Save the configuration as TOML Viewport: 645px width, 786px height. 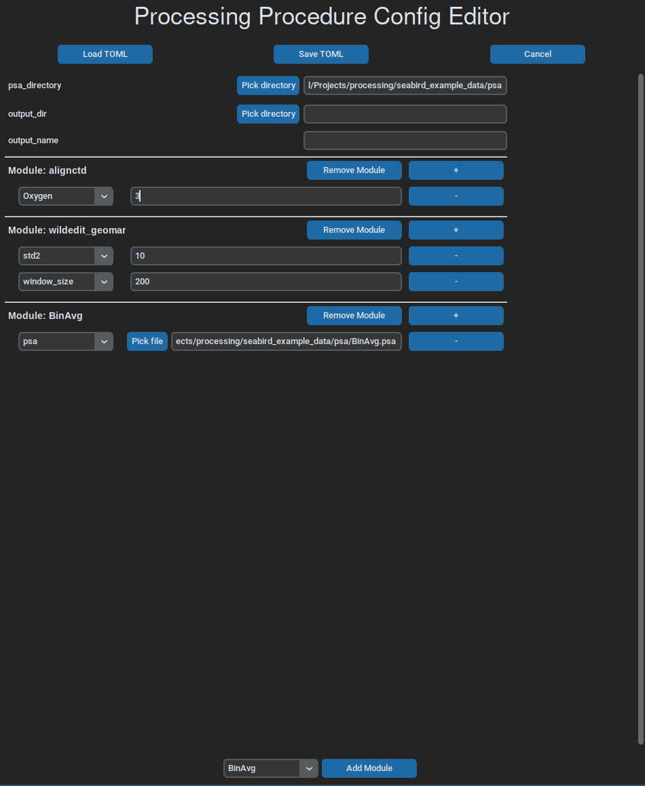(x=320, y=54)
